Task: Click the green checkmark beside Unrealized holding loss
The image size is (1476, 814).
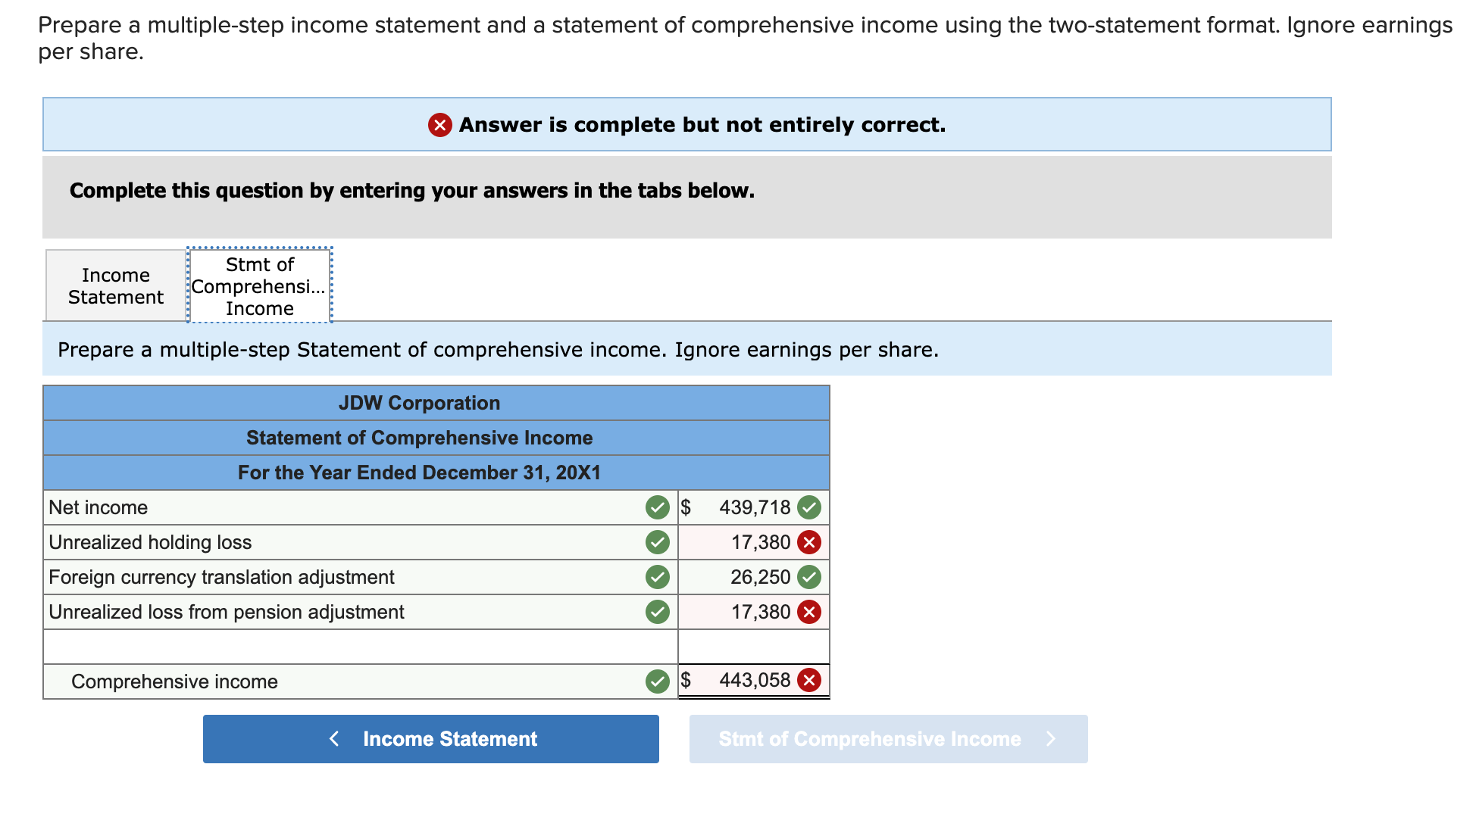Action: 658,542
